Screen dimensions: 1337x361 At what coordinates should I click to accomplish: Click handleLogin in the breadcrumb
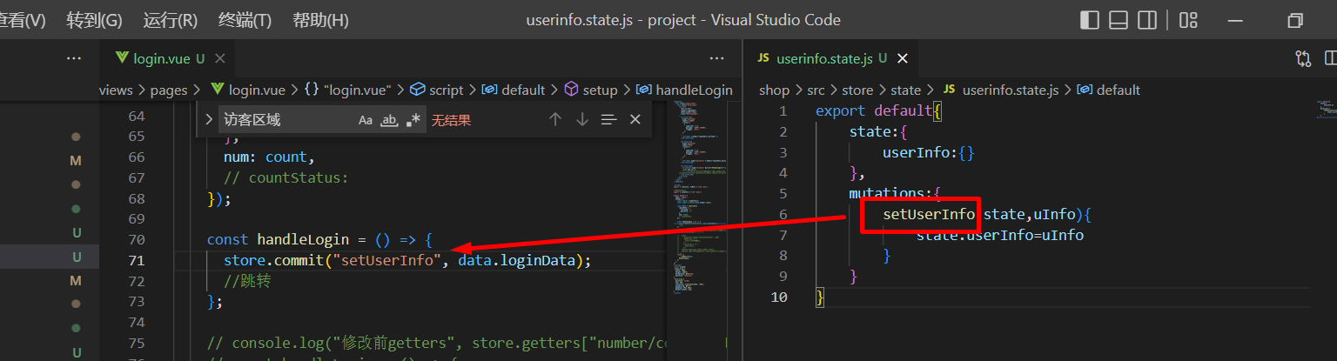[693, 90]
